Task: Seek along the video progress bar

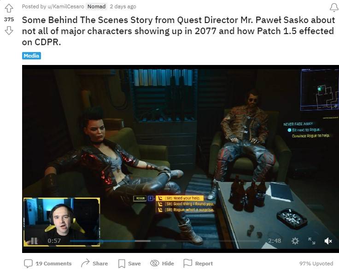Action: tap(164, 241)
